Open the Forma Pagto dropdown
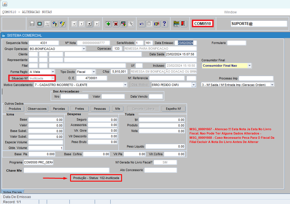 53,72
